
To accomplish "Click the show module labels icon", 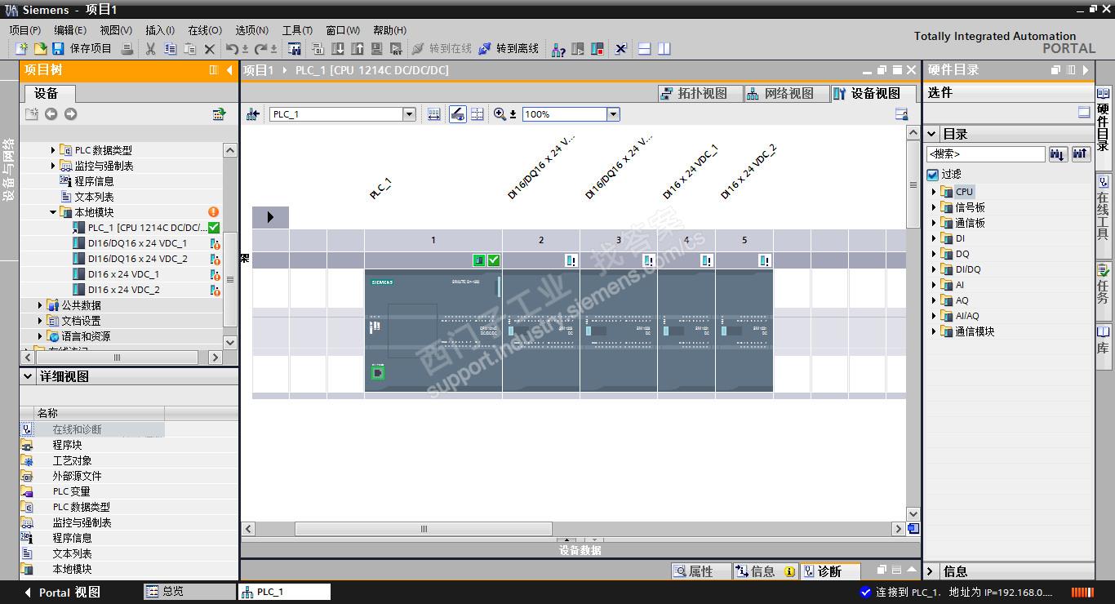I will tap(458, 114).
